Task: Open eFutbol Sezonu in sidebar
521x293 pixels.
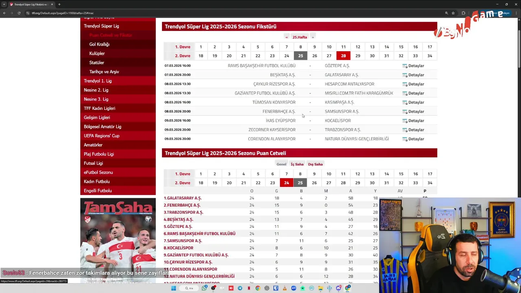Action: pyautogui.click(x=98, y=173)
